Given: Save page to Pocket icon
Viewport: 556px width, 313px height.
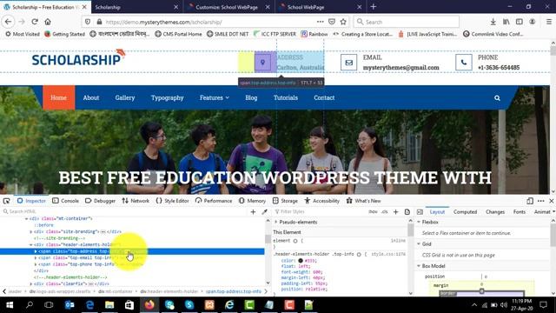Looking at the screenshot, I should (x=332, y=22).
